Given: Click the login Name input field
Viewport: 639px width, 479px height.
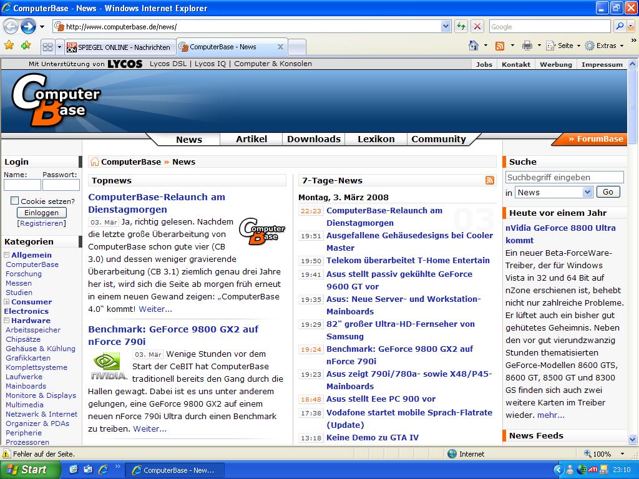Looking at the screenshot, I should click(x=22, y=185).
